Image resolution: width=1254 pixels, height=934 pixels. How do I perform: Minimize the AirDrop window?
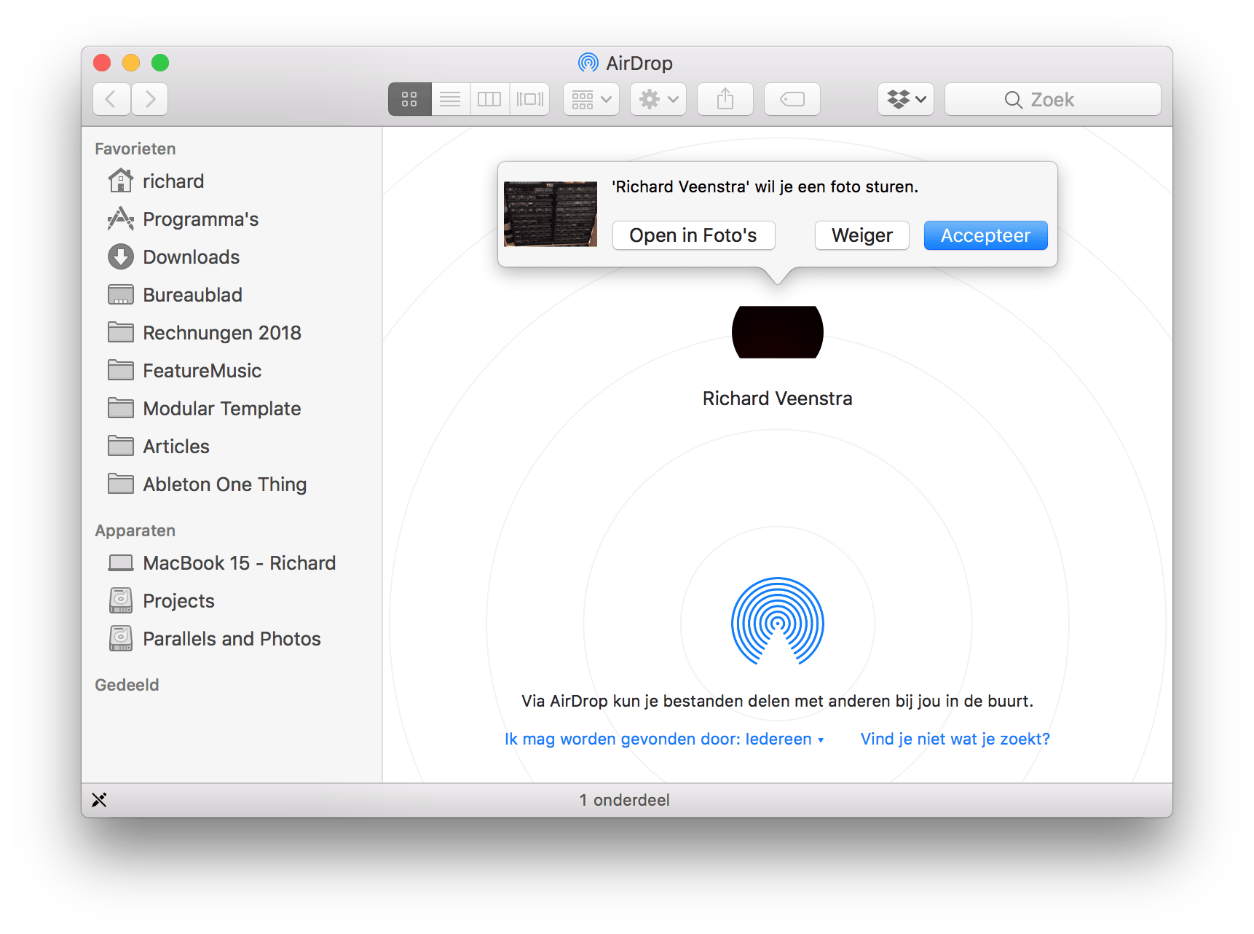click(x=131, y=63)
